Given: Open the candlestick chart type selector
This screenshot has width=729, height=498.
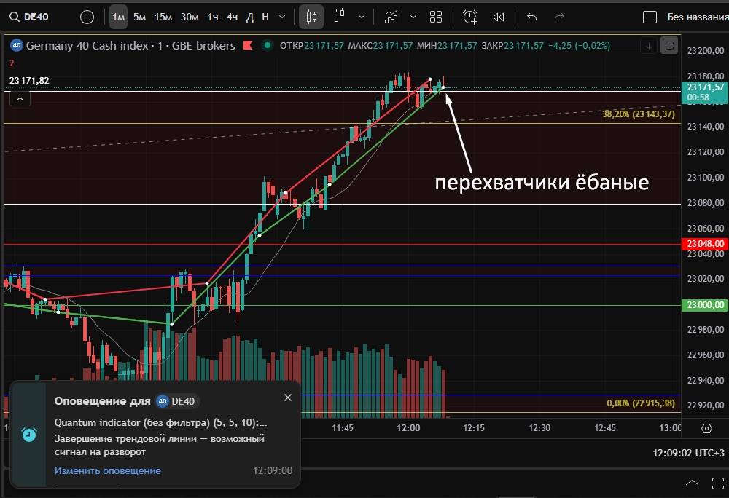Looking at the screenshot, I should (x=311, y=17).
